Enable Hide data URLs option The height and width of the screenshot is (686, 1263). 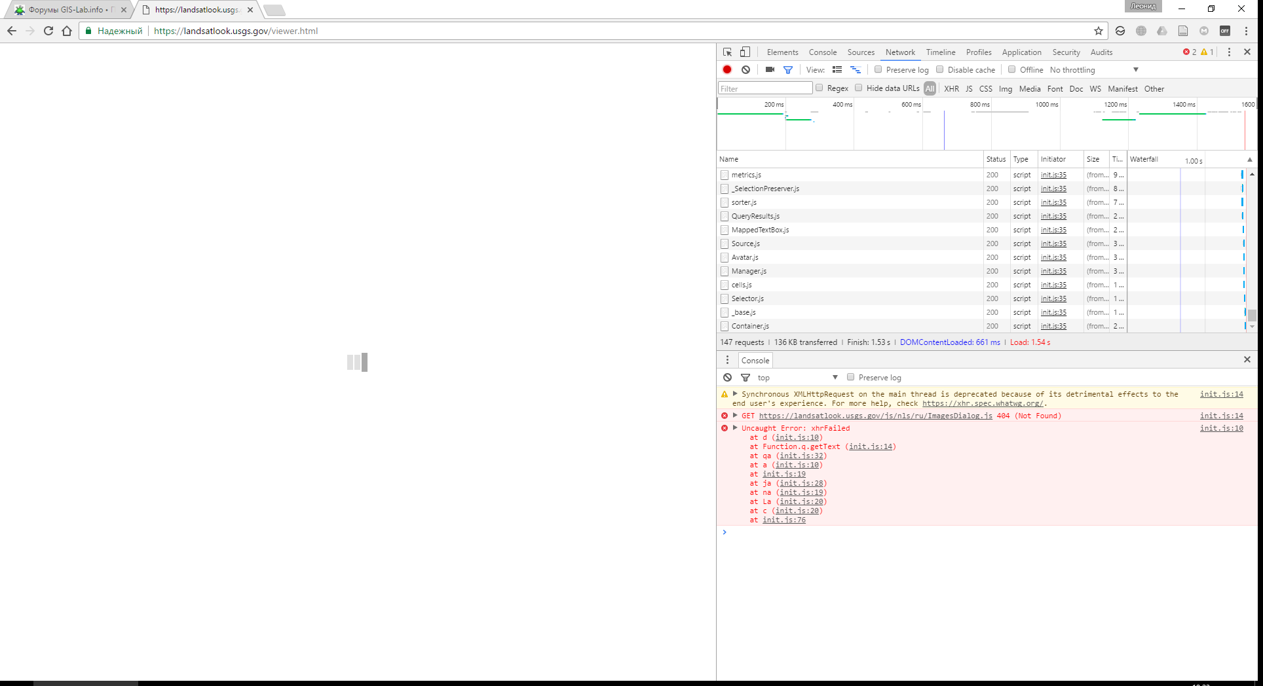coord(859,88)
